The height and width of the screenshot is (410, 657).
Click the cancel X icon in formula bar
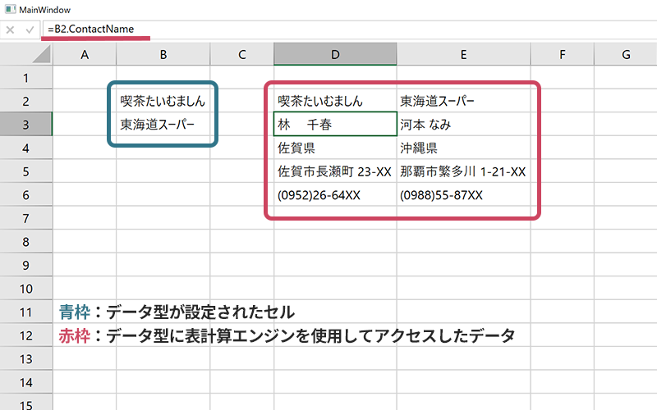10,30
